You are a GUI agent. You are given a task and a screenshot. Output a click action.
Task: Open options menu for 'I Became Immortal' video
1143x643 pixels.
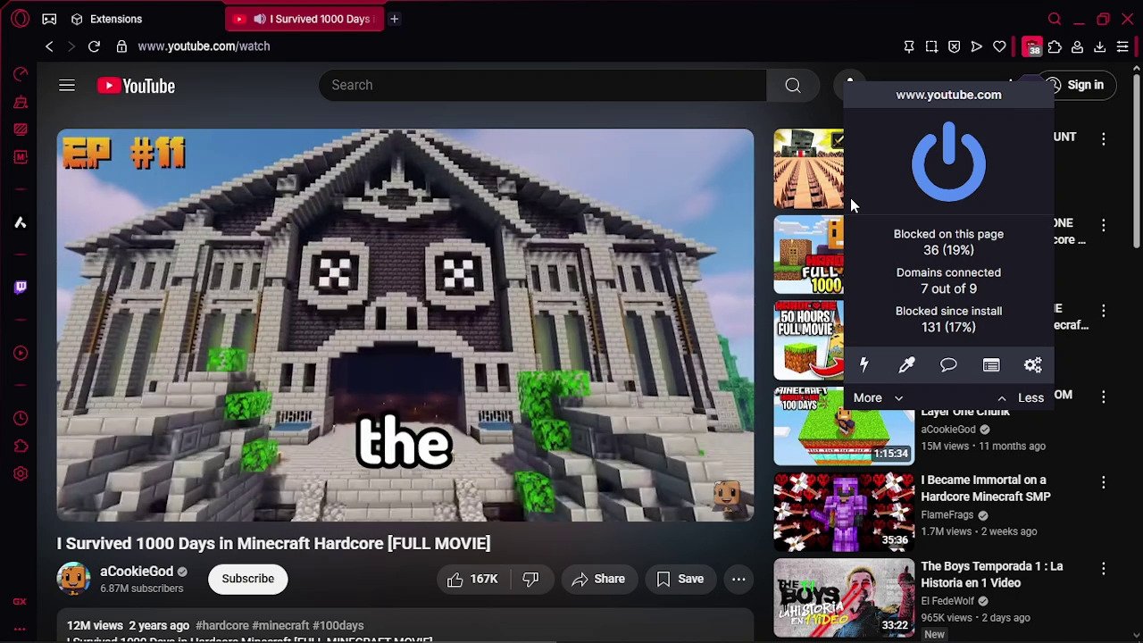tap(1104, 482)
